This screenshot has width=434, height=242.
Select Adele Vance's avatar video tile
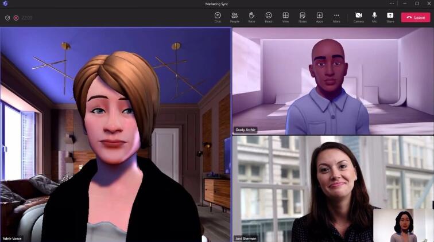[x=115, y=135]
